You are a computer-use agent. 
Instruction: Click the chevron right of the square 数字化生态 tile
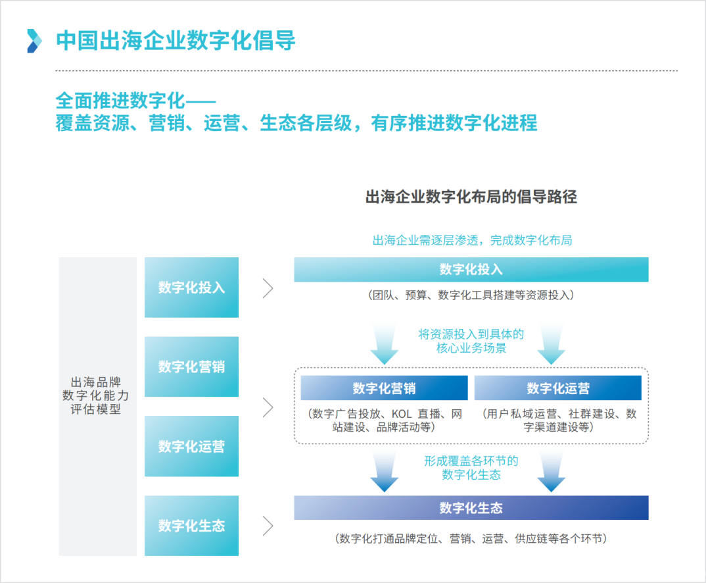pos(268,526)
